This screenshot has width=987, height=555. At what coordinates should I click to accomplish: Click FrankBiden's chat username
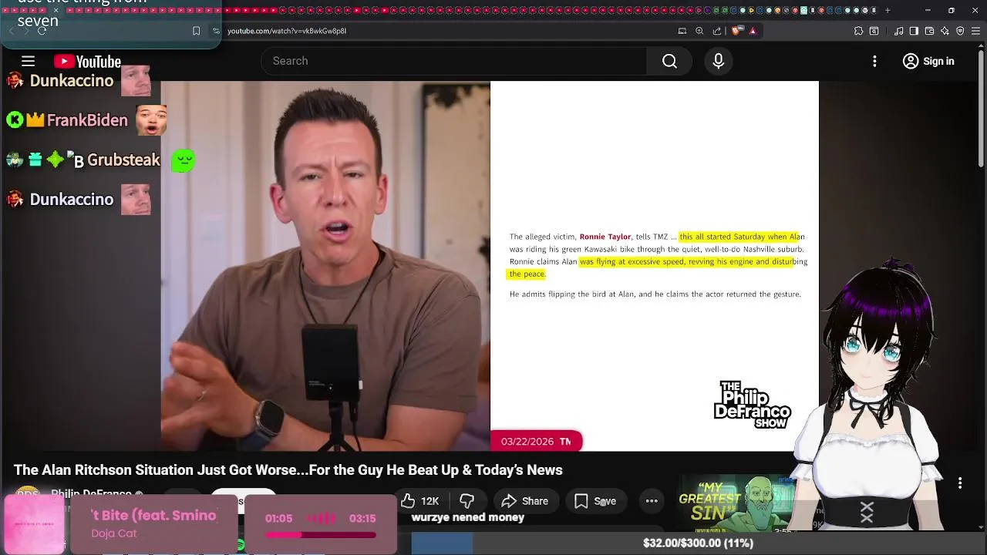(87, 120)
